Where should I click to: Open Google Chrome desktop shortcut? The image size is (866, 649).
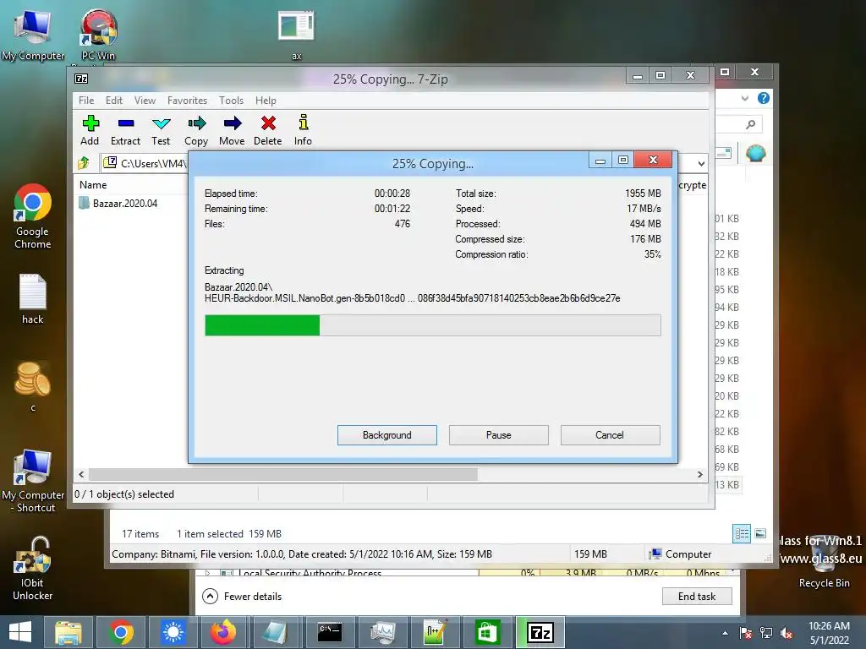[x=33, y=216]
